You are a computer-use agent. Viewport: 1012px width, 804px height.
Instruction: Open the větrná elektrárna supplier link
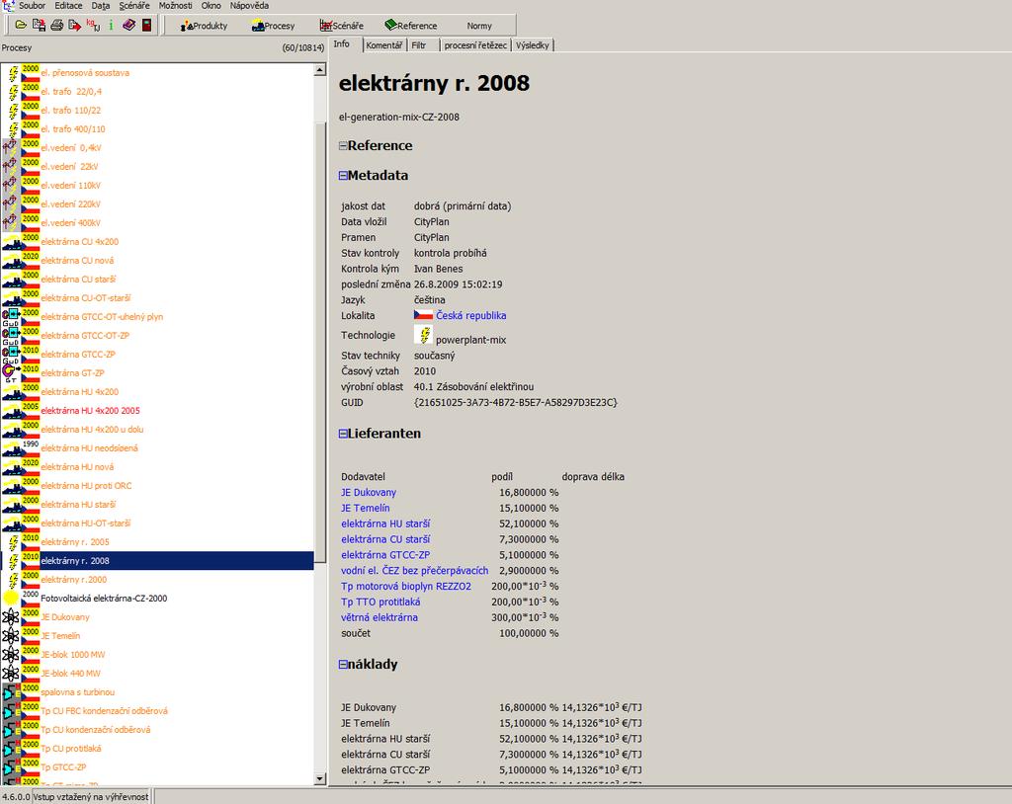[379, 617]
